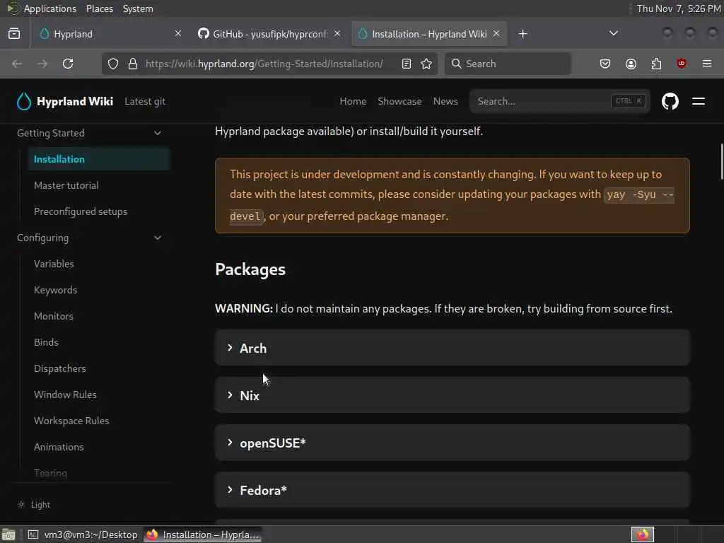Expand the openSUSE packages section
The width and height of the screenshot is (724, 543).
[x=452, y=443]
